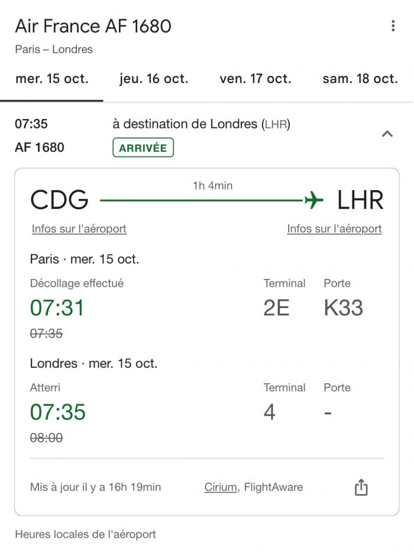Click the LHR arrival airport code

point(360,200)
